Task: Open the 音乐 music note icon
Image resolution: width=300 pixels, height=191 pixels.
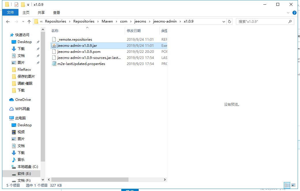Action: (14, 160)
